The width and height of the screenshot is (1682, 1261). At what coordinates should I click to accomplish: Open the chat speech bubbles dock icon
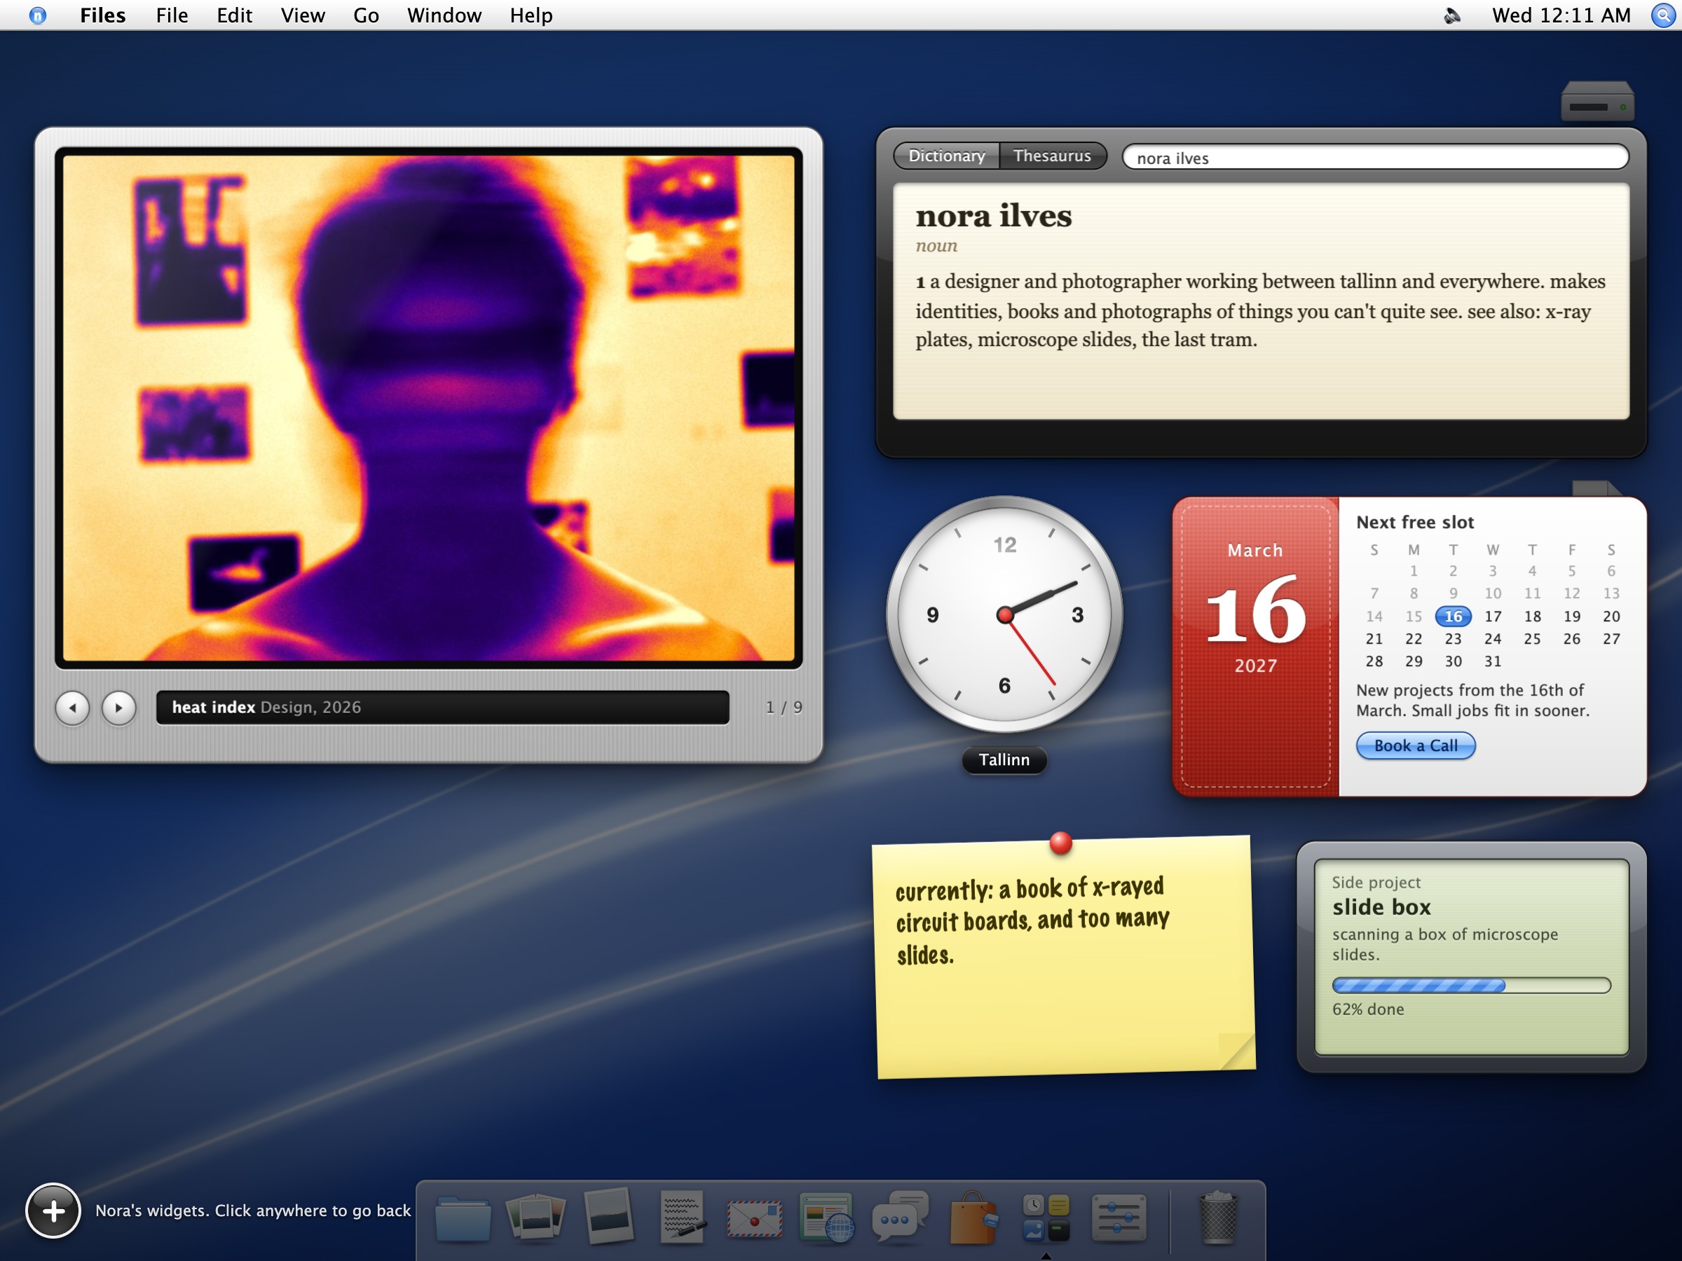(901, 1217)
